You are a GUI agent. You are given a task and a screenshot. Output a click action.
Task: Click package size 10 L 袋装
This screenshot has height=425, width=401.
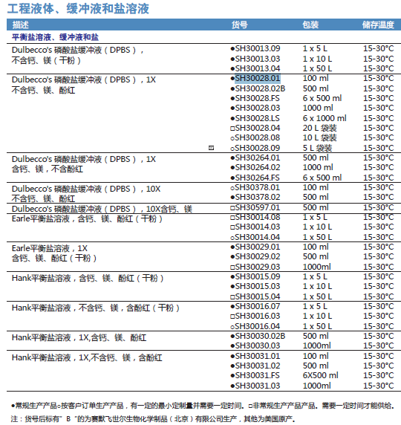tap(320, 137)
